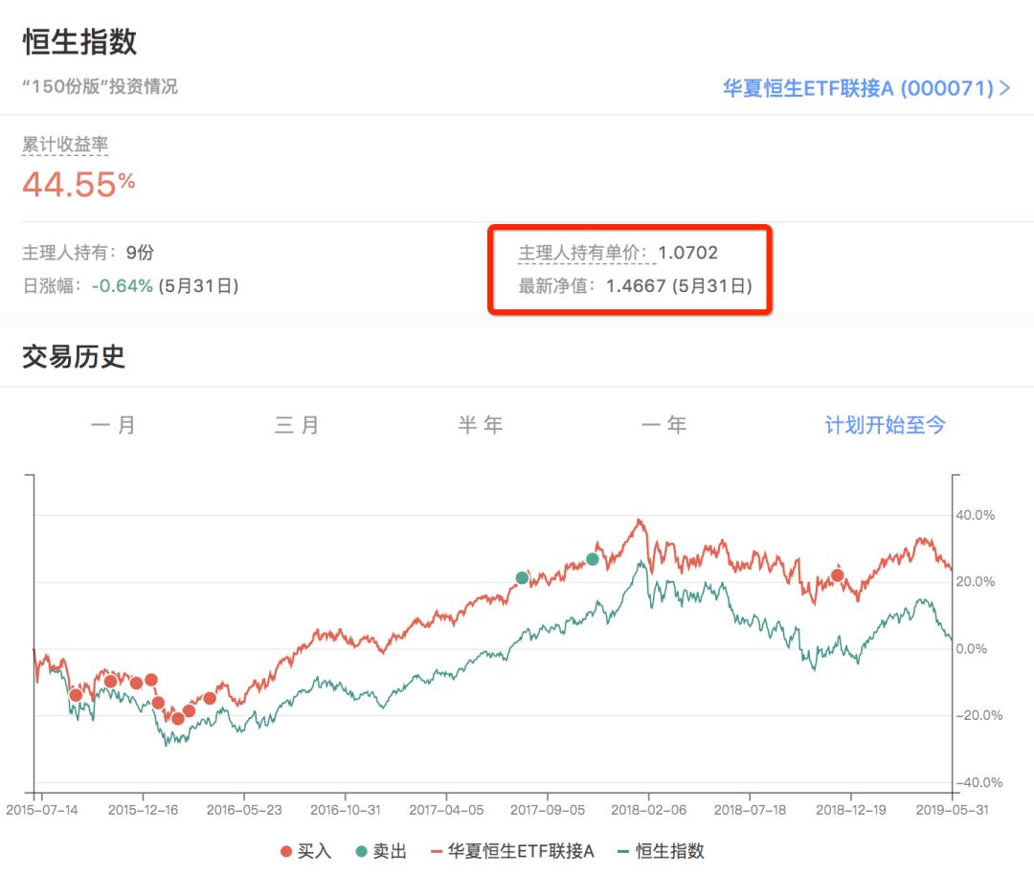The width and height of the screenshot is (1034, 876).
Task: Click the 恒生指数 page heading
Action: point(79,41)
